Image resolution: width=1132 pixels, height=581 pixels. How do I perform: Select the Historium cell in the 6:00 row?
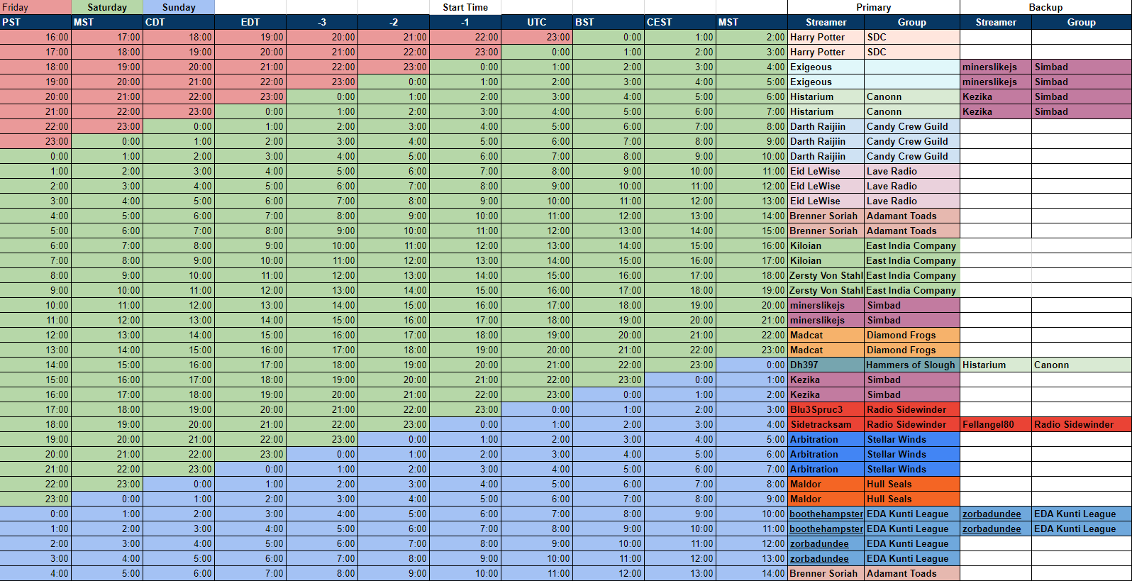(826, 96)
